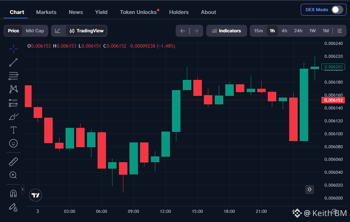Select the XABCD pattern tool
The width and height of the screenshot is (350, 222).
click(13, 89)
